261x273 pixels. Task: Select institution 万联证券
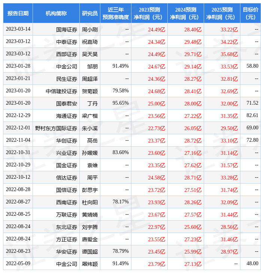(67, 215)
